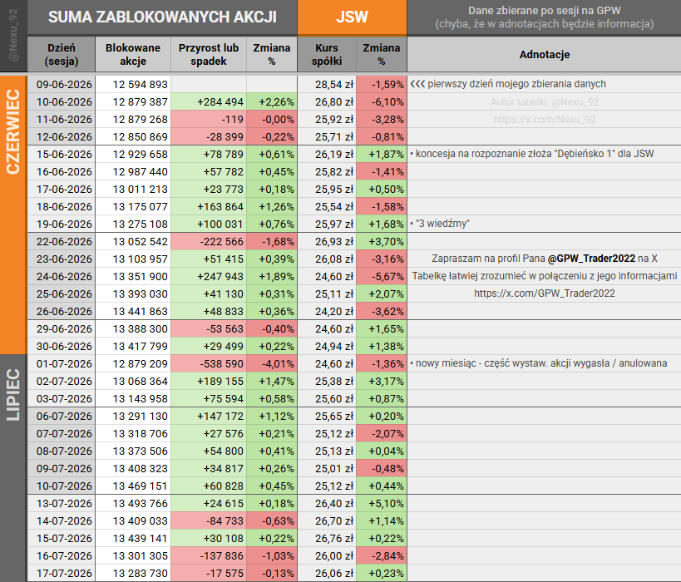Select share price 26,06 zł
Viewport: 681px width, 582px height.
pos(327,574)
